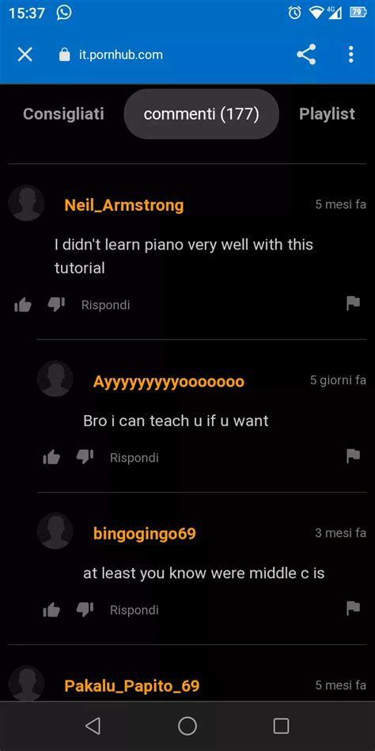This screenshot has height=751, width=375.
Task: Share this page via browser share icon
Action: click(x=306, y=55)
